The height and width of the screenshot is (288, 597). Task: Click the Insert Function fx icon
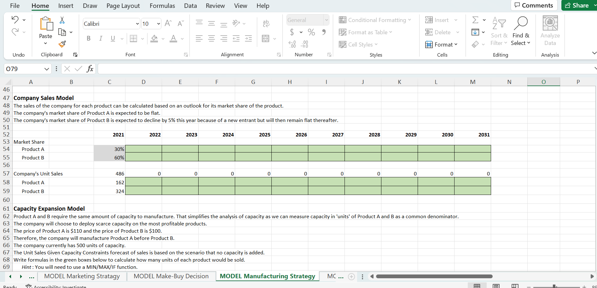pyautogui.click(x=90, y=69)
